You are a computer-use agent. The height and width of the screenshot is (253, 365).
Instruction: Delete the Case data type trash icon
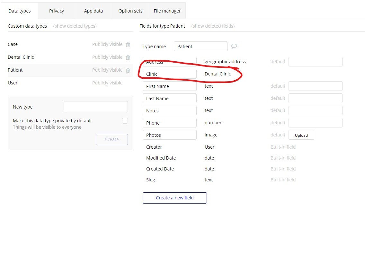(x=128, y=45)
